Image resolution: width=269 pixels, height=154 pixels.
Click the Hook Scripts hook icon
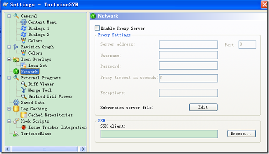(x=16, y=121)
